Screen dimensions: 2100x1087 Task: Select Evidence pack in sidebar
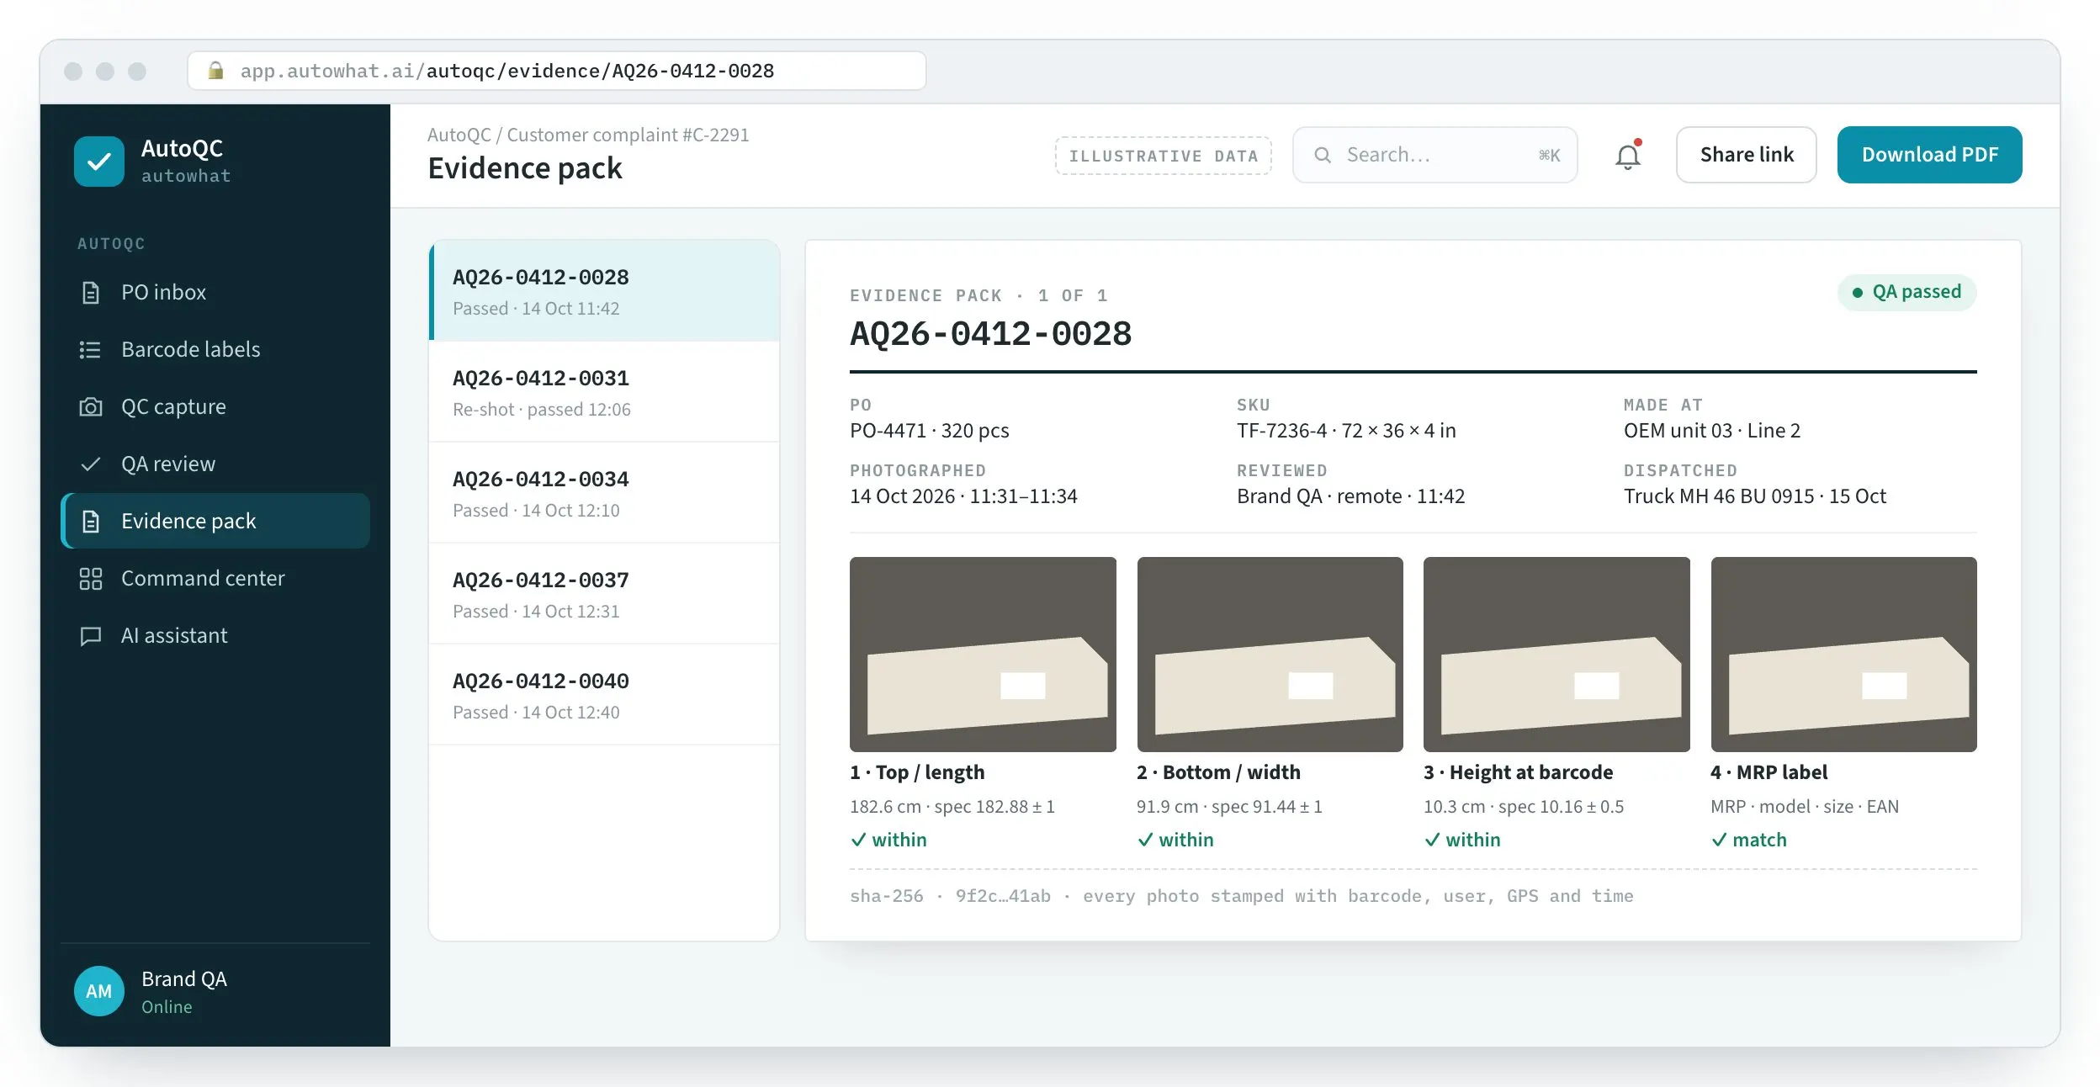(215, 522)
